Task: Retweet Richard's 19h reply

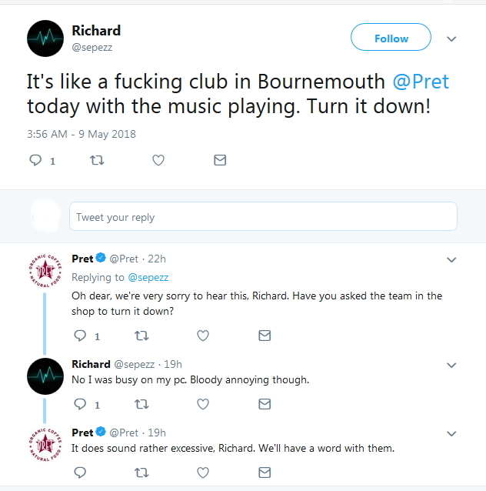Action: point(141,404)
